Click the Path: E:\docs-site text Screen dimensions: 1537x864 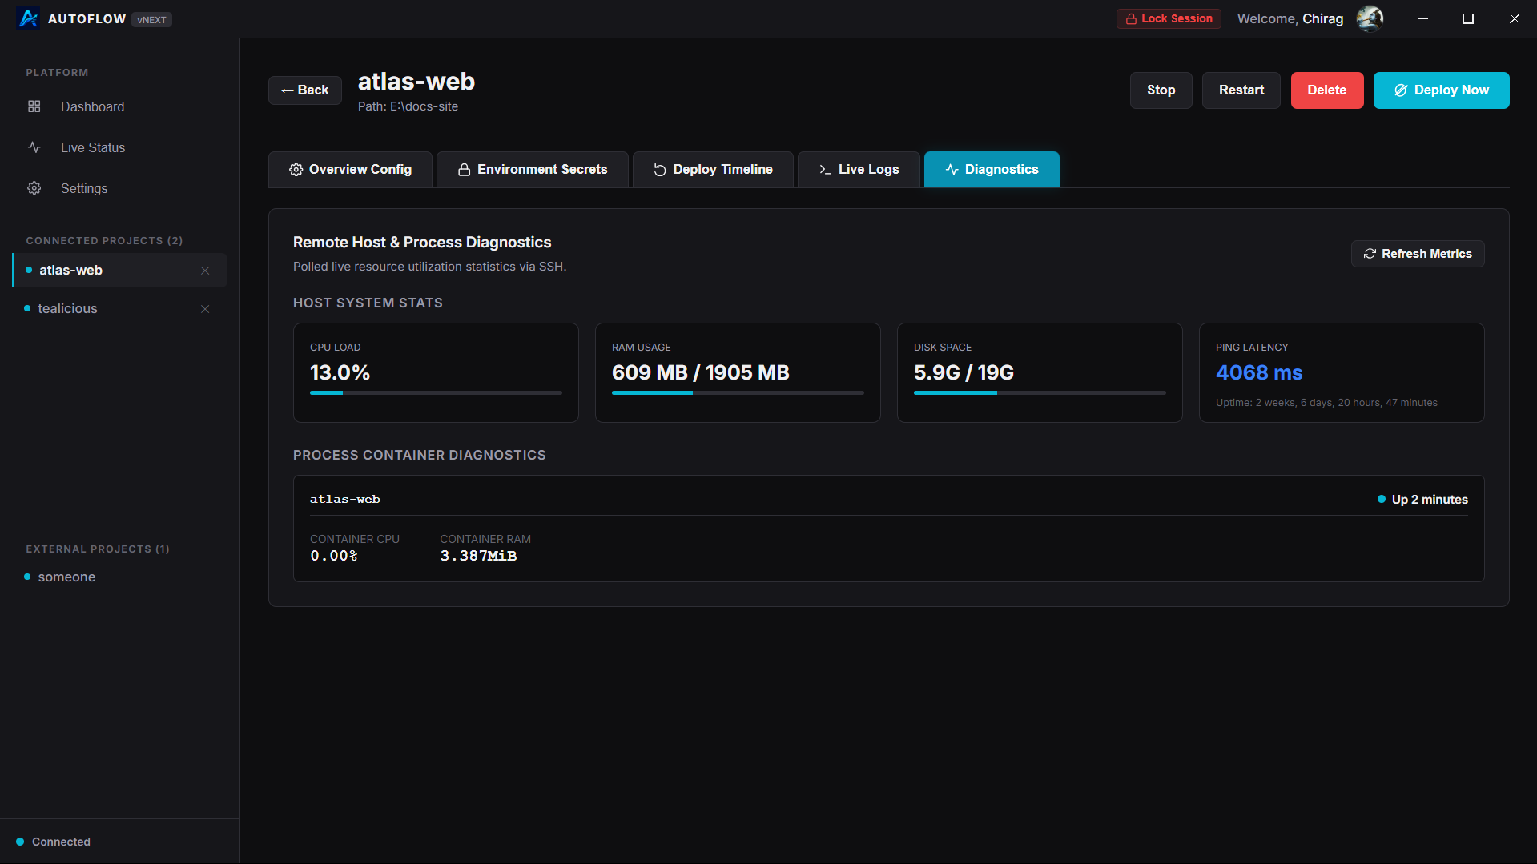click(x=408, y=106)
